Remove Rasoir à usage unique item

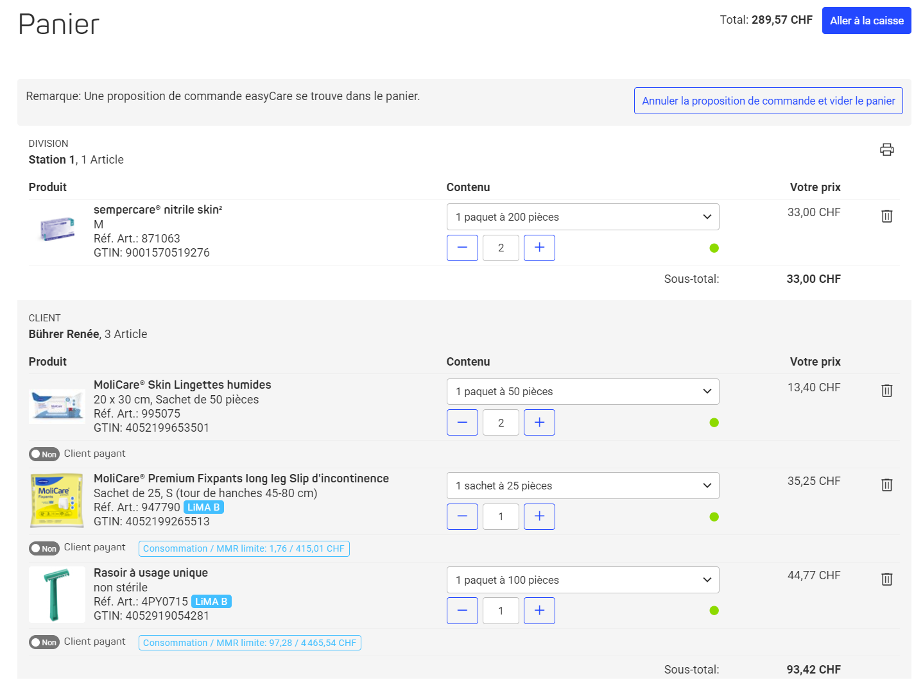point(886,579)
